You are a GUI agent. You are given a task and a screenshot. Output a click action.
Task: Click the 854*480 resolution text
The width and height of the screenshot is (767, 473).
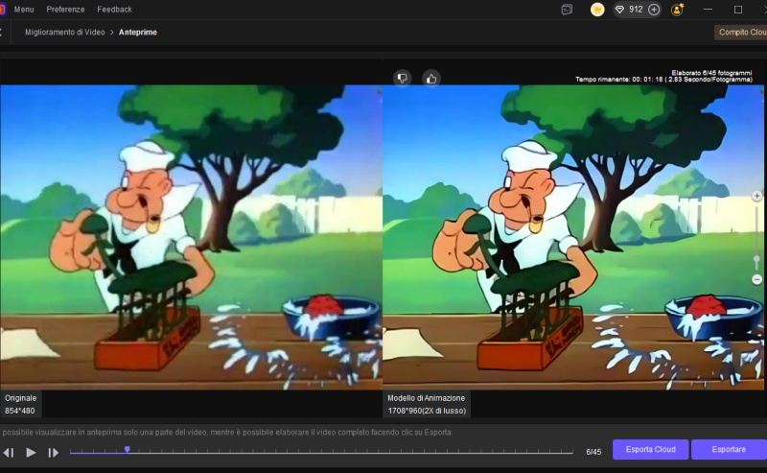[x=19, y=411]
